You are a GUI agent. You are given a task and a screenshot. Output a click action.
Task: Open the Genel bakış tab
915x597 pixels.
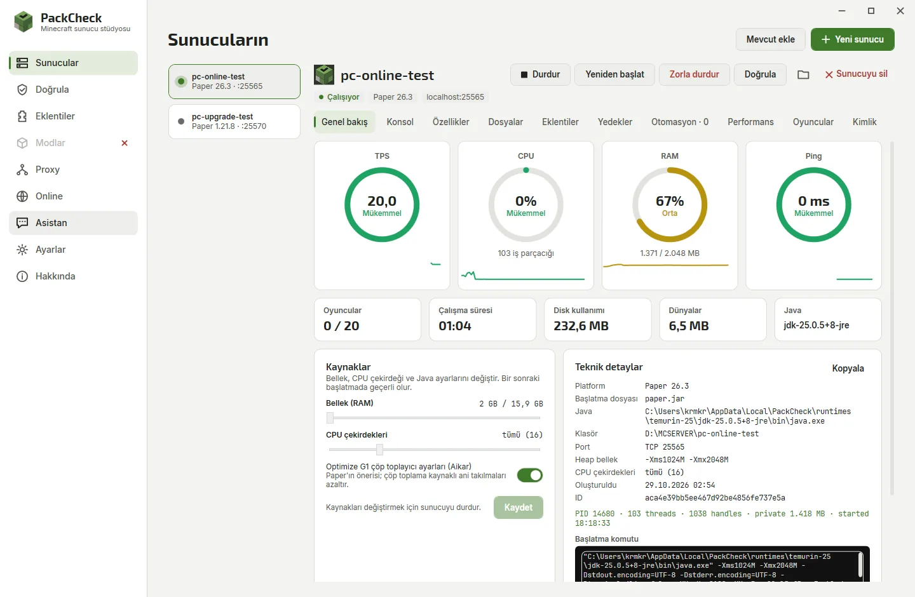[344, 122]
